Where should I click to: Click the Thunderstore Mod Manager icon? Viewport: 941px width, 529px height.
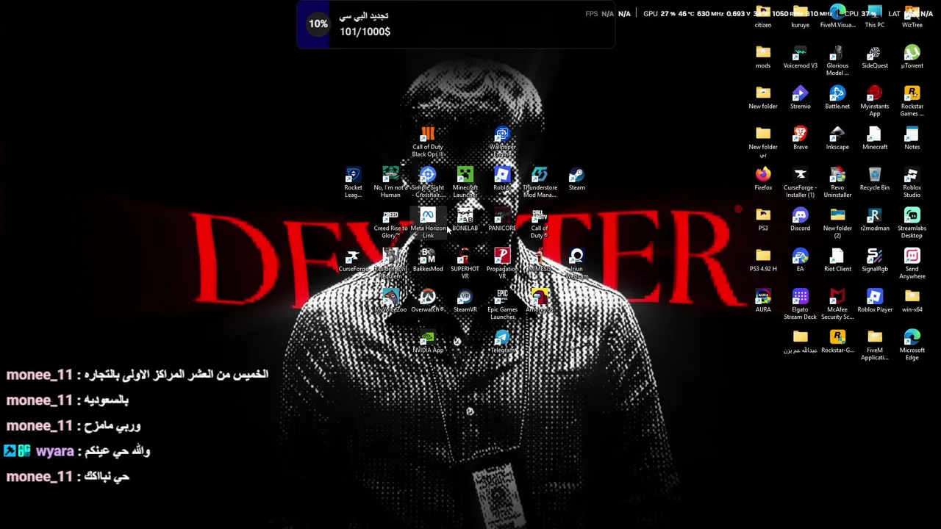540,182
